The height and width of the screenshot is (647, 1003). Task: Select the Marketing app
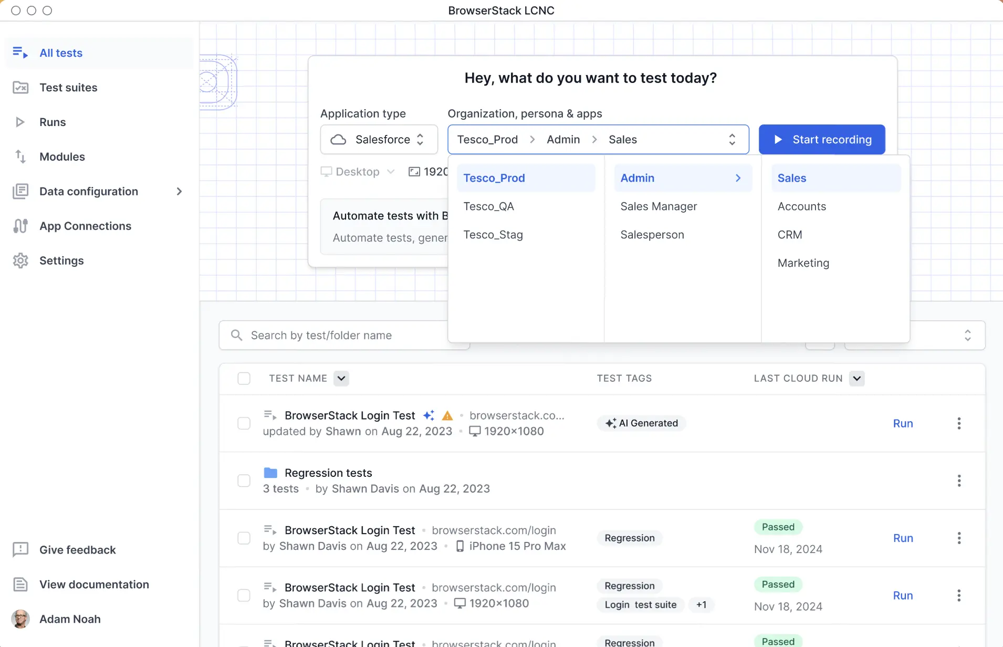(x=835, y=263)
